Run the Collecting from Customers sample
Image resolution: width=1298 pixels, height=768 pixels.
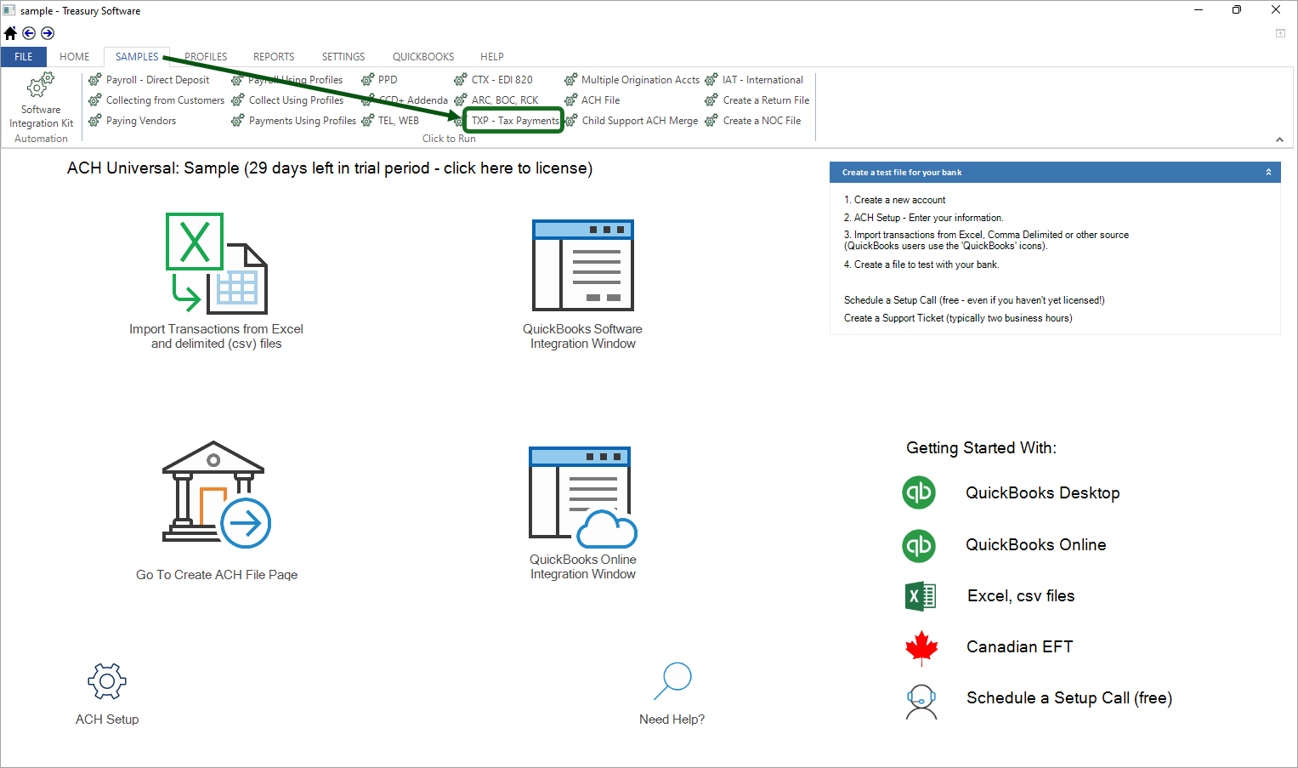[157, 100]
